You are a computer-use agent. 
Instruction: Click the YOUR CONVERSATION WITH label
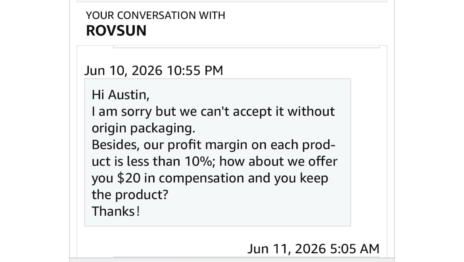(x=155, y=15)
